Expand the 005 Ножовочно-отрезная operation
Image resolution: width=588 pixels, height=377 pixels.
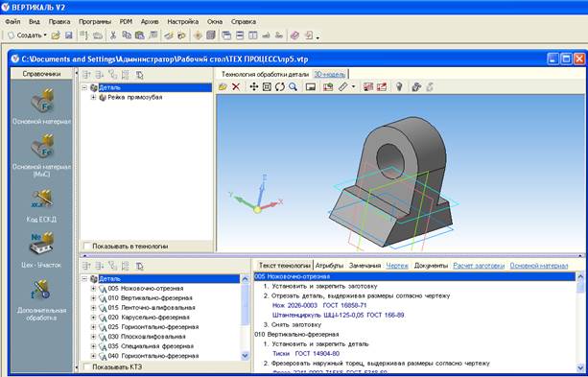pos(93,289)
